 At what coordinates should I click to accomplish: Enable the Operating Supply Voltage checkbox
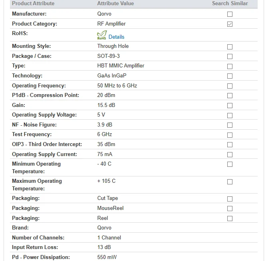pos(230,115)
